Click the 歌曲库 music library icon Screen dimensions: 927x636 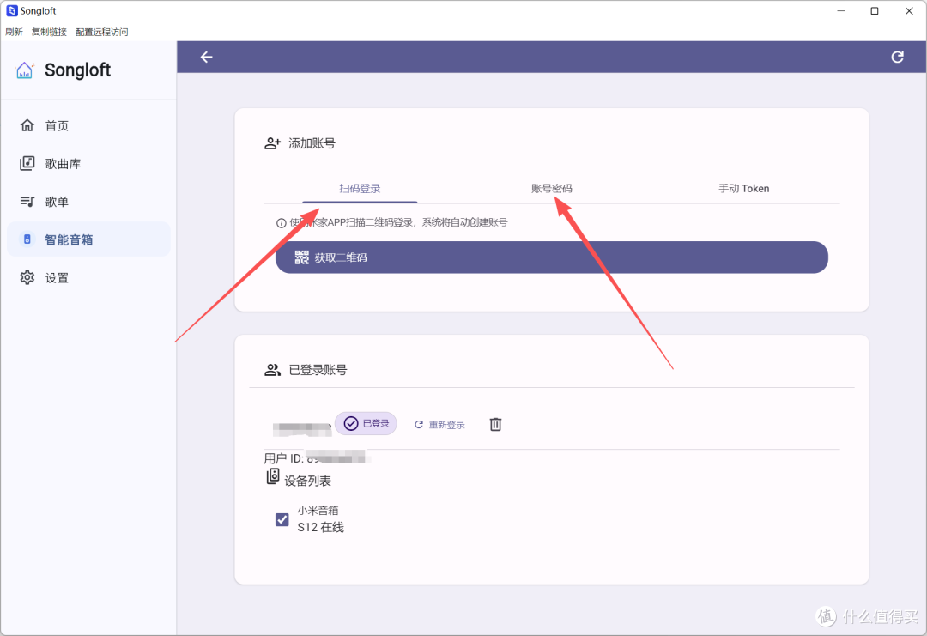coord(27,163)
